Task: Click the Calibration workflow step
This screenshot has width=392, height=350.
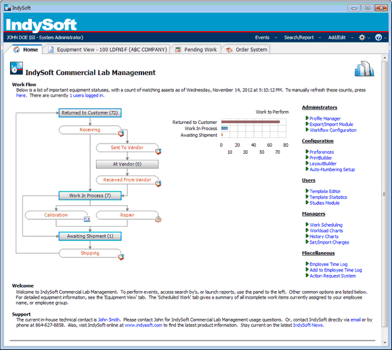Action: (56, 215)
